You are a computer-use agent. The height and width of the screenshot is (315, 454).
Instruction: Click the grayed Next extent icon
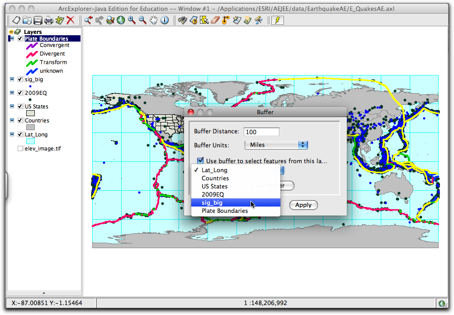tap(99, 20)
